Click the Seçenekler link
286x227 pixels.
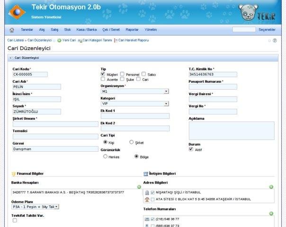[x=267, y=30]
